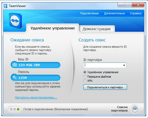Open the Настроить неконтролируемы... link
Image resolution: width=148 pixels, height=118 pixels.
coord(36,97)
